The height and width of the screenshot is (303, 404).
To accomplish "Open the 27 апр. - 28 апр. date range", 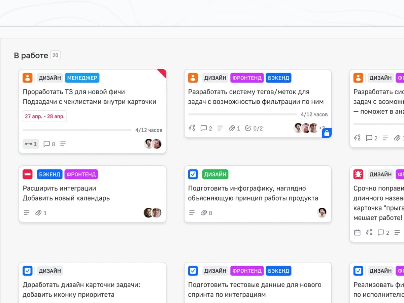I will click(45, 116).
